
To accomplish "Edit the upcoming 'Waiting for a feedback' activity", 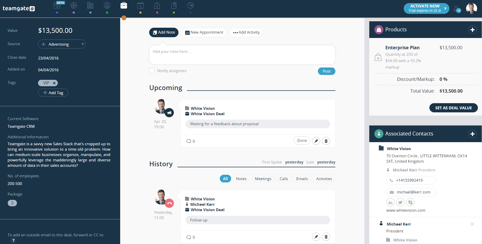I will [x=316, y=141].
